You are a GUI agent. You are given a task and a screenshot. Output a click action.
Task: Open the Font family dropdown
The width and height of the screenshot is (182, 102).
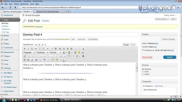click(42, 52)
